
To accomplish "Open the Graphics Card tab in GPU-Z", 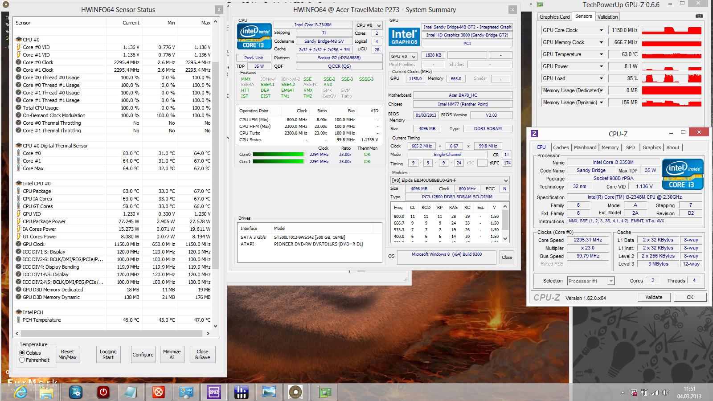I will click(554, 17).
